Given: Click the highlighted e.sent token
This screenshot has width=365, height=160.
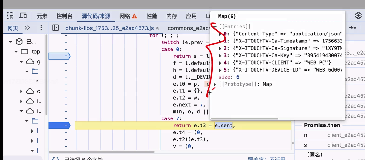Looking at the screenshot, I should pos(224,126).
